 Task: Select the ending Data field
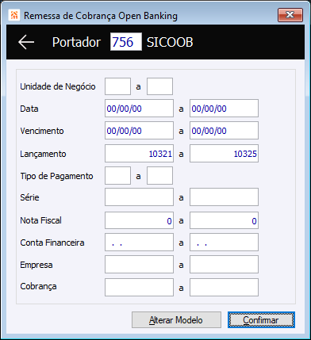click(224, 109)
